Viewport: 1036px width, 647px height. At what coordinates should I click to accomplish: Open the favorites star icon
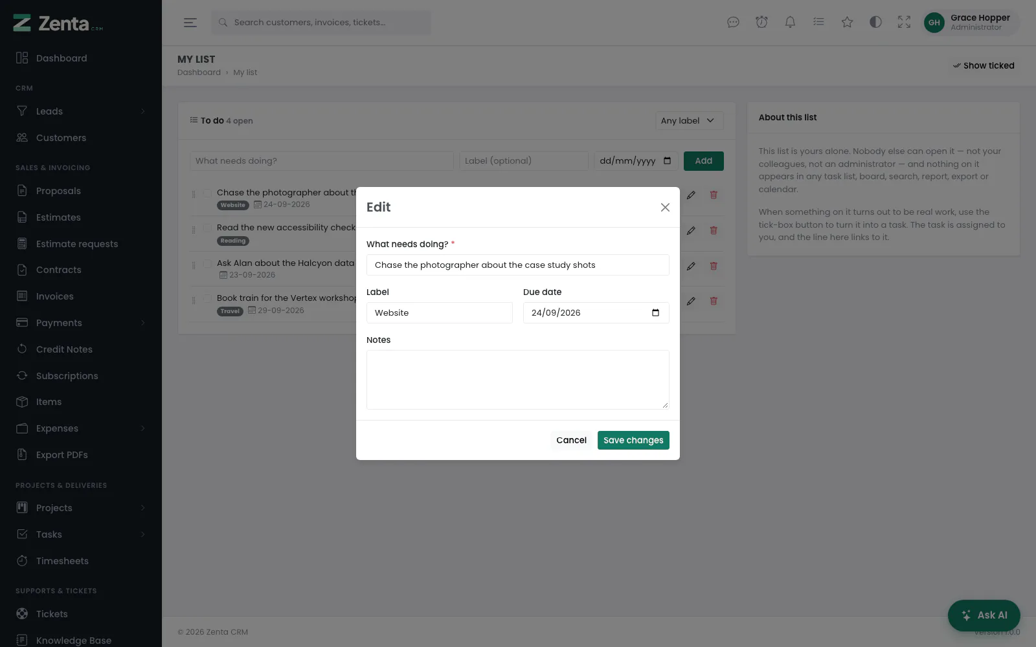tap(847, 22)
